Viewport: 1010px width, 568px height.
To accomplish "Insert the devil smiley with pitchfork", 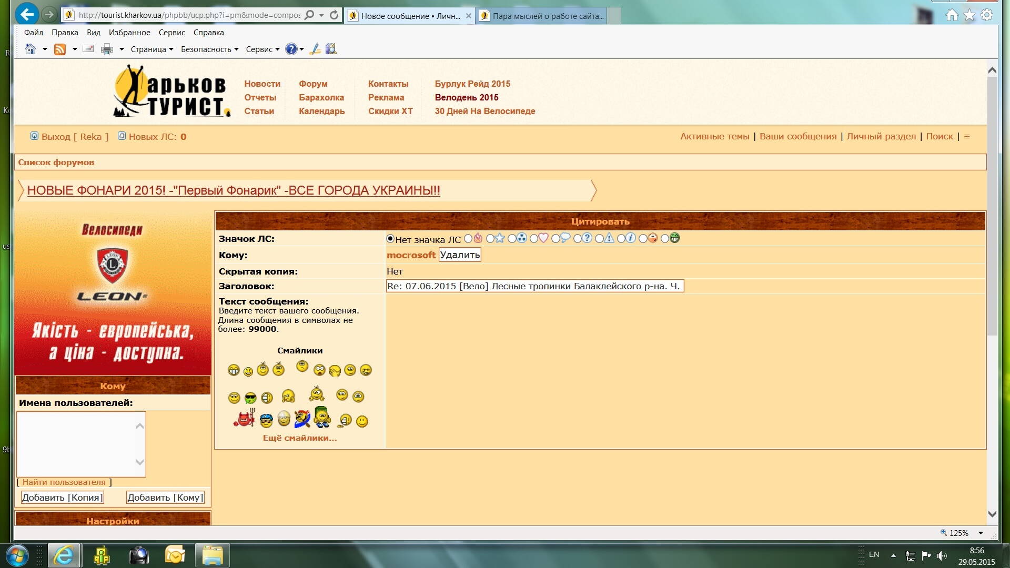I will coord(244,419).
